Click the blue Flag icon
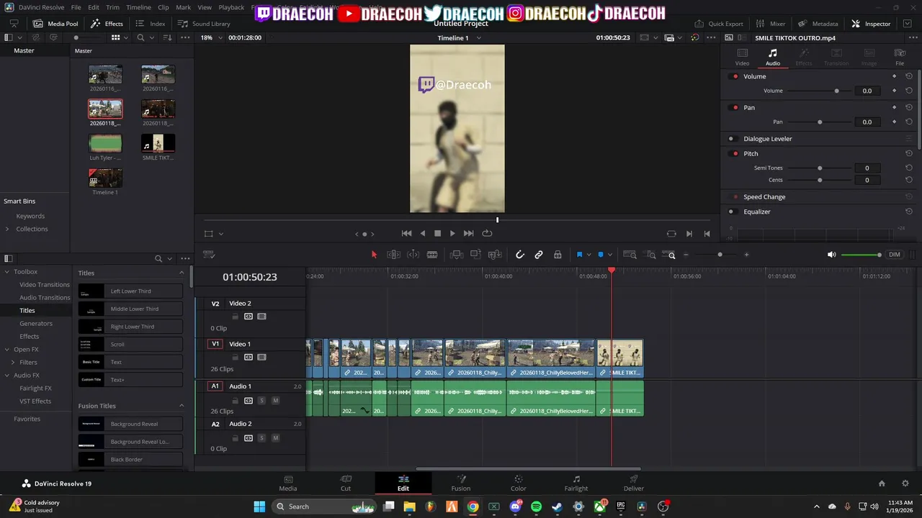 tap(579, 255)
